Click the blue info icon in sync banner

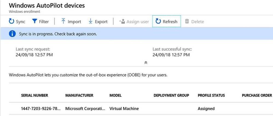pyautogui.click(x=12, y=34)
